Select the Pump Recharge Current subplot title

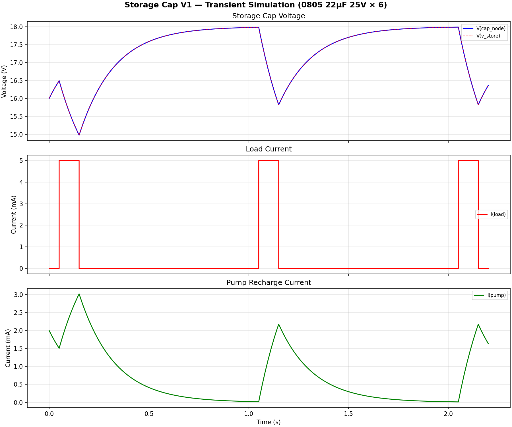(x=269, y=283)
